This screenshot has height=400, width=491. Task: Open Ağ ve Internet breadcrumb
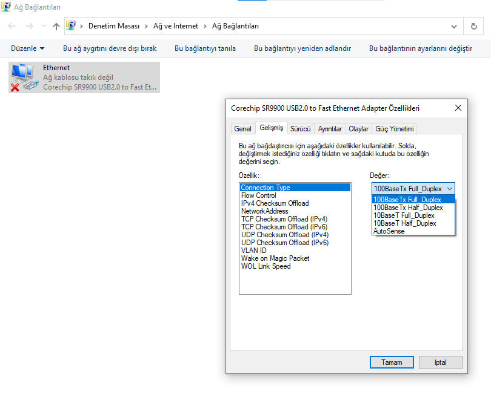coord(176,26)
